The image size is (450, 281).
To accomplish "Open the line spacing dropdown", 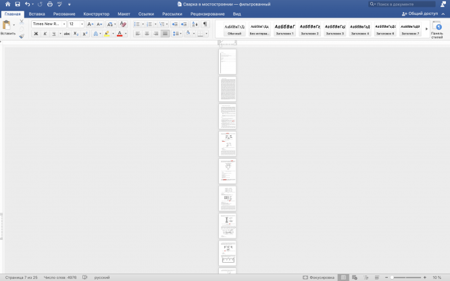I will coord(177,34).
